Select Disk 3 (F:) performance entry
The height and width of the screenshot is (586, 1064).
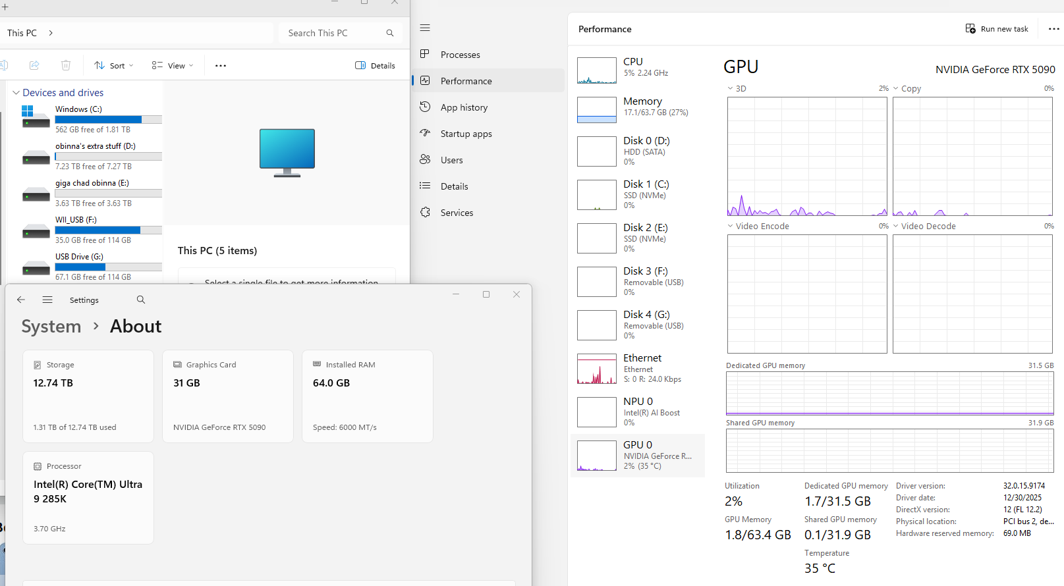[x=638, y=281]
